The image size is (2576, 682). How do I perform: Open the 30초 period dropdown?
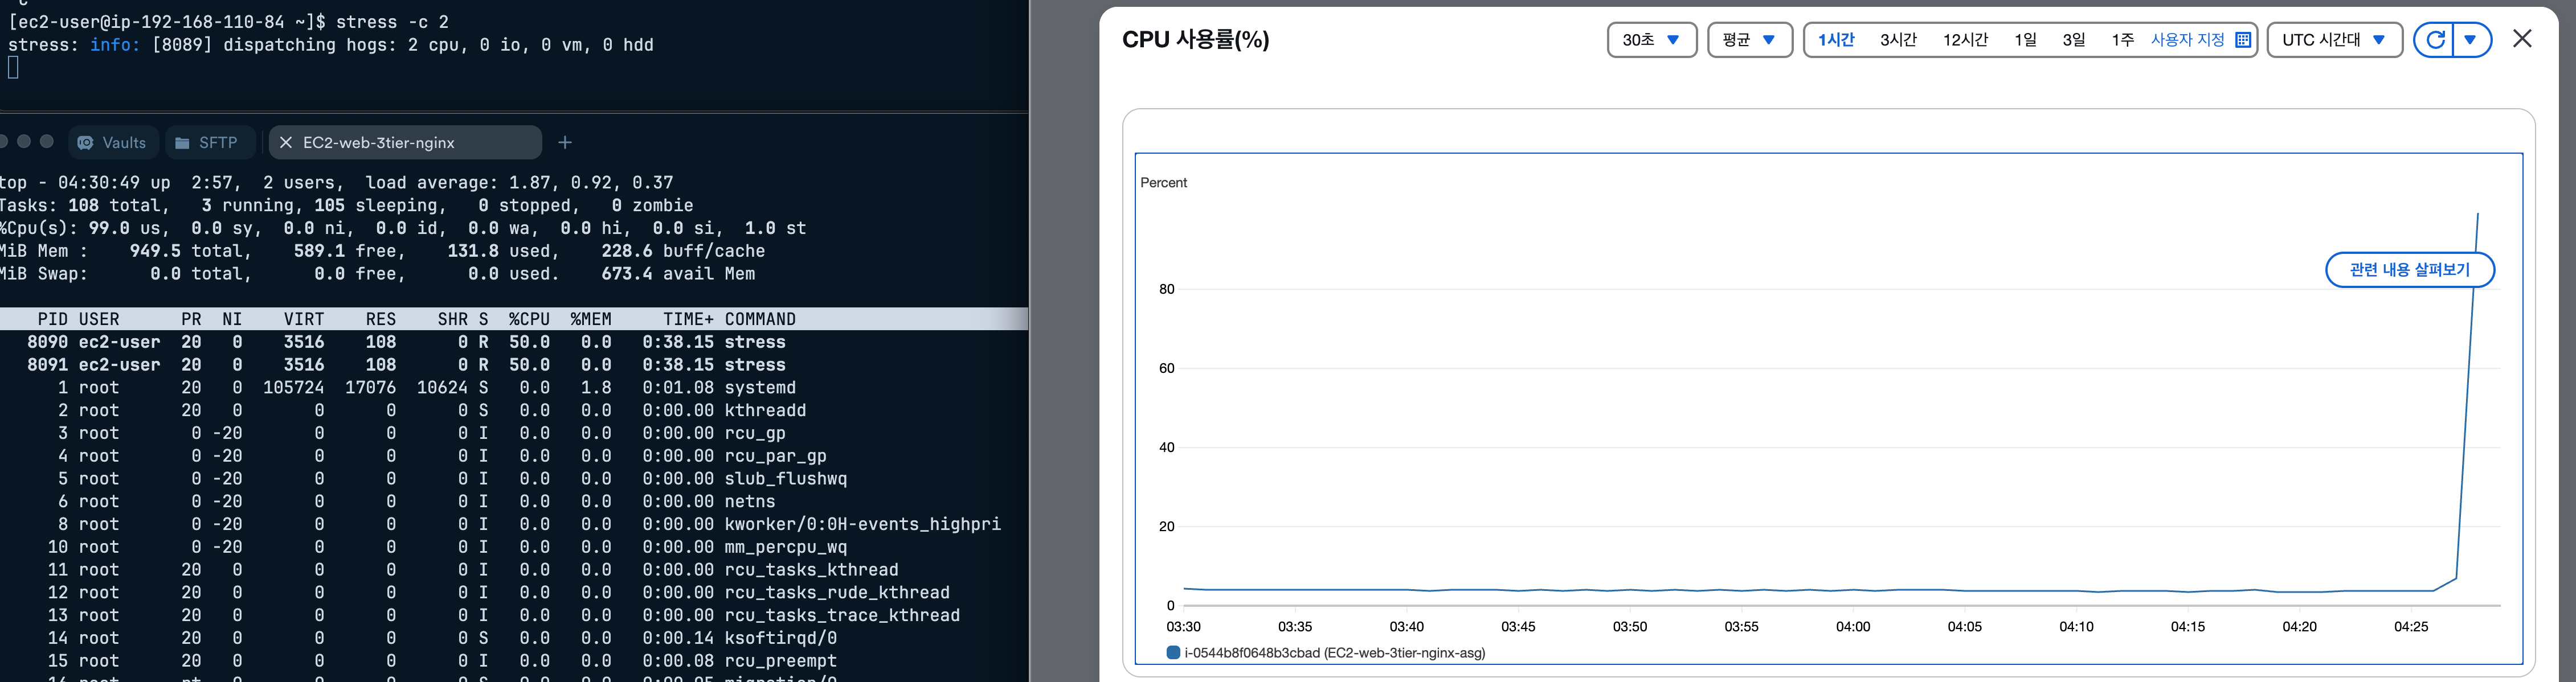click(x=1651, y=40)
